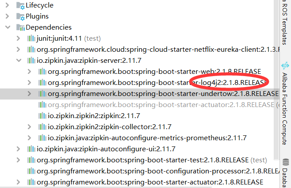Expand spring-cloud-starter-netflix-eureka-client dependency
The height and width of the screenshot is (188, 291).
(x=18, y=50)
